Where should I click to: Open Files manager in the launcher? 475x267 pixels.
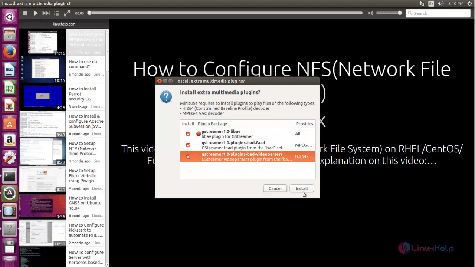click(10, 35)
